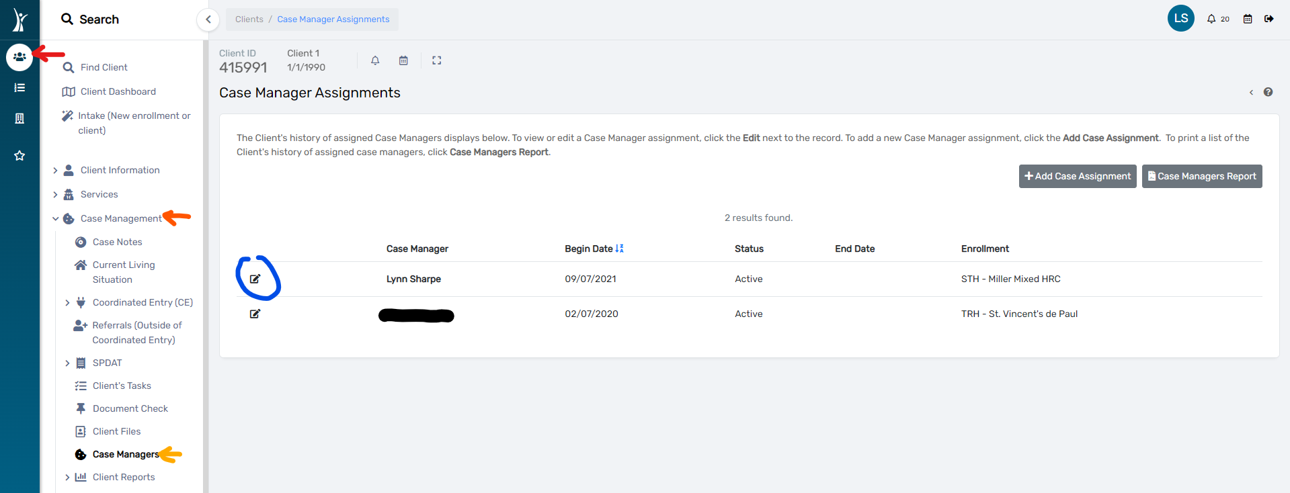Click Case Managers Report button

click(x=1202, y=176)
